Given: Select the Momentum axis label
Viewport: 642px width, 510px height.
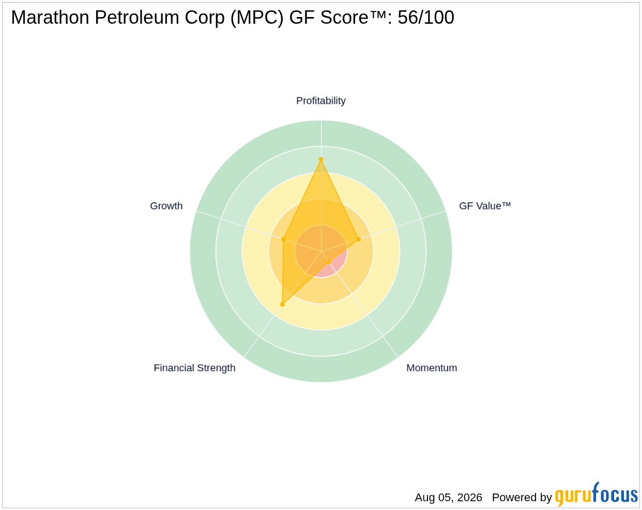Looking at the screenshot, I should tap(432, 368).
